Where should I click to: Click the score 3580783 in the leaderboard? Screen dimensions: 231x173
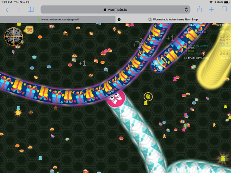tap(224, 32)
